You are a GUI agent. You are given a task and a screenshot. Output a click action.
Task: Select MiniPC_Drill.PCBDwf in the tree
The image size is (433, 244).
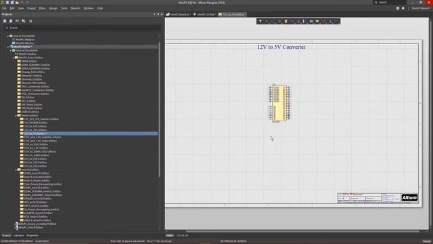coord(30,228)
